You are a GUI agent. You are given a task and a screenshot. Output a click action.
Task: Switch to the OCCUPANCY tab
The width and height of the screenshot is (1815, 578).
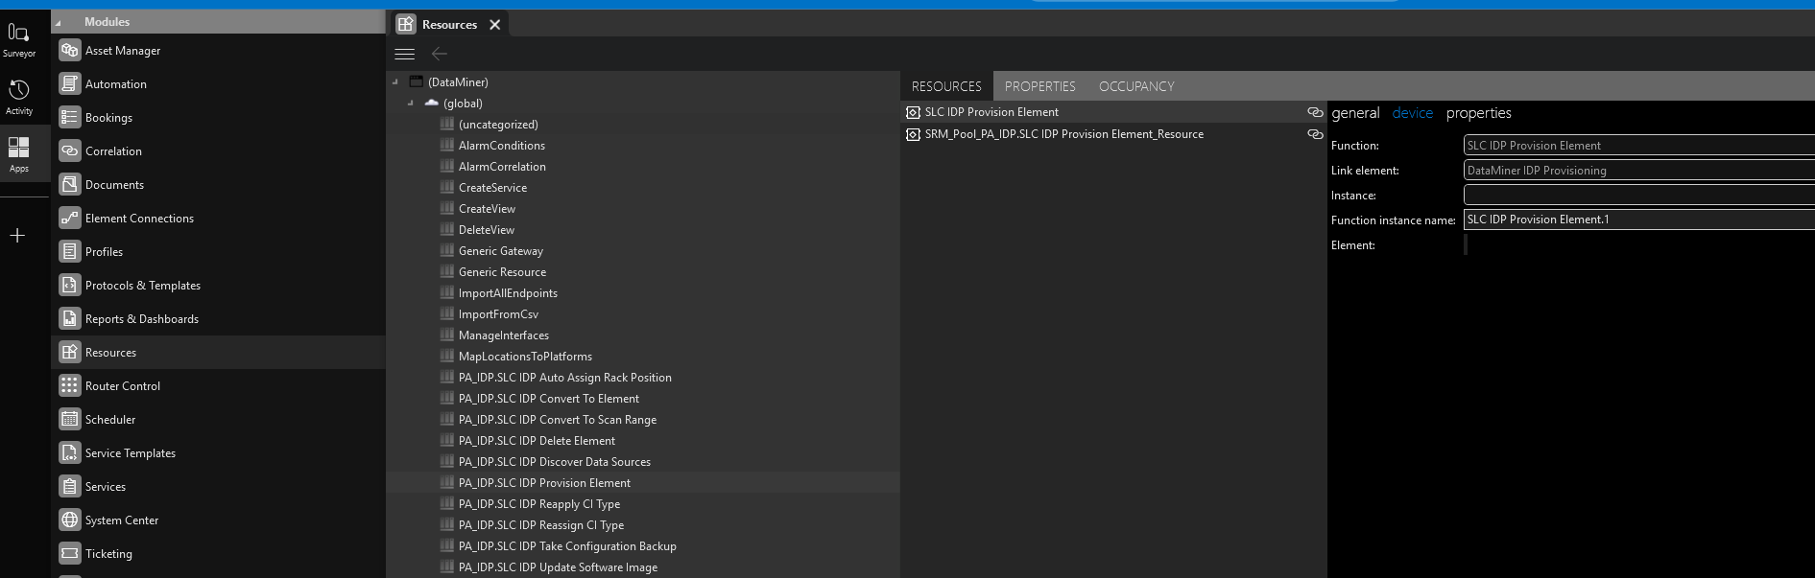(x=1136, y=86)
